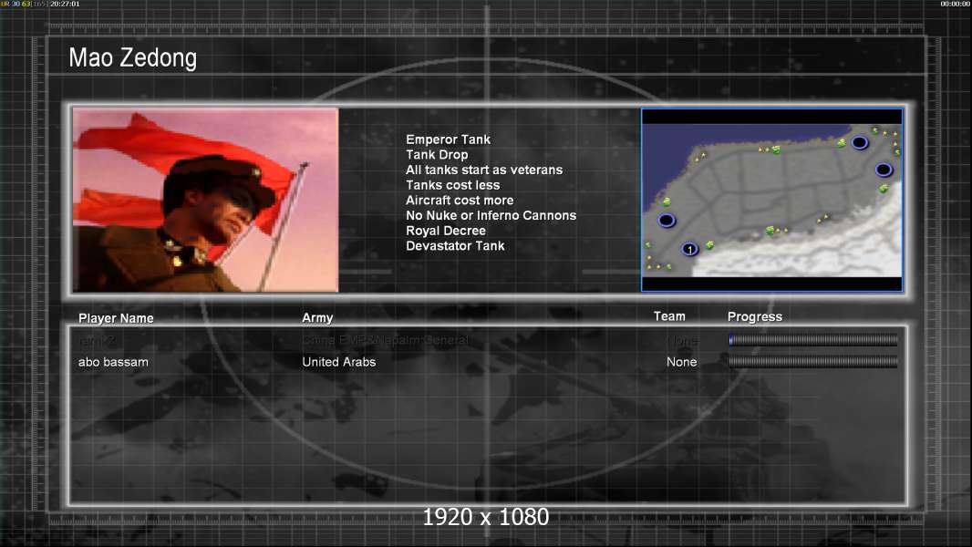
Task: Click the Player Name column header
Action: 116,318
